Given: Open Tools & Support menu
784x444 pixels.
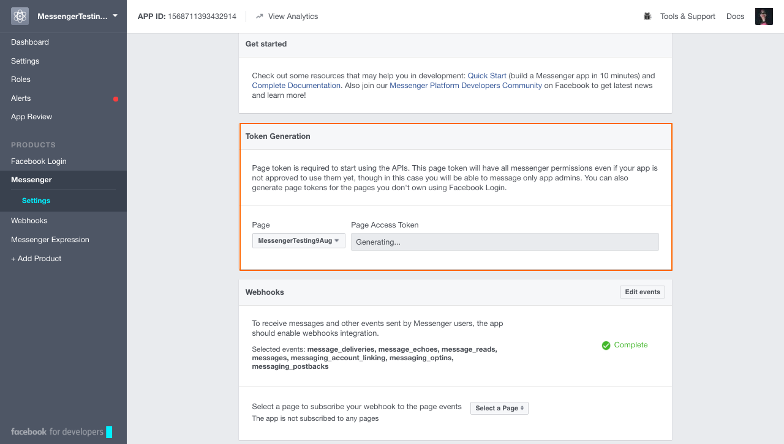Looking at the screenshot, I should click(x=687, y=17).
